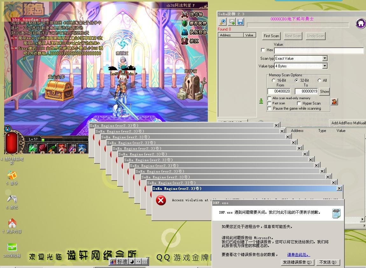Click the scan progress bar in SoRa
The width and height of the screenshot is (366, 268).
(298, 25)
